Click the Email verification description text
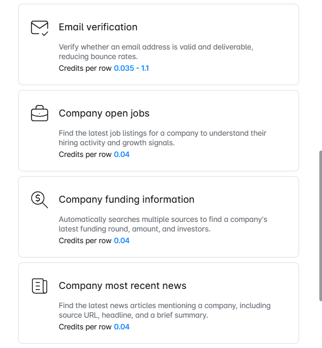This screenshot has height=348, width=322. click(156, 52)
